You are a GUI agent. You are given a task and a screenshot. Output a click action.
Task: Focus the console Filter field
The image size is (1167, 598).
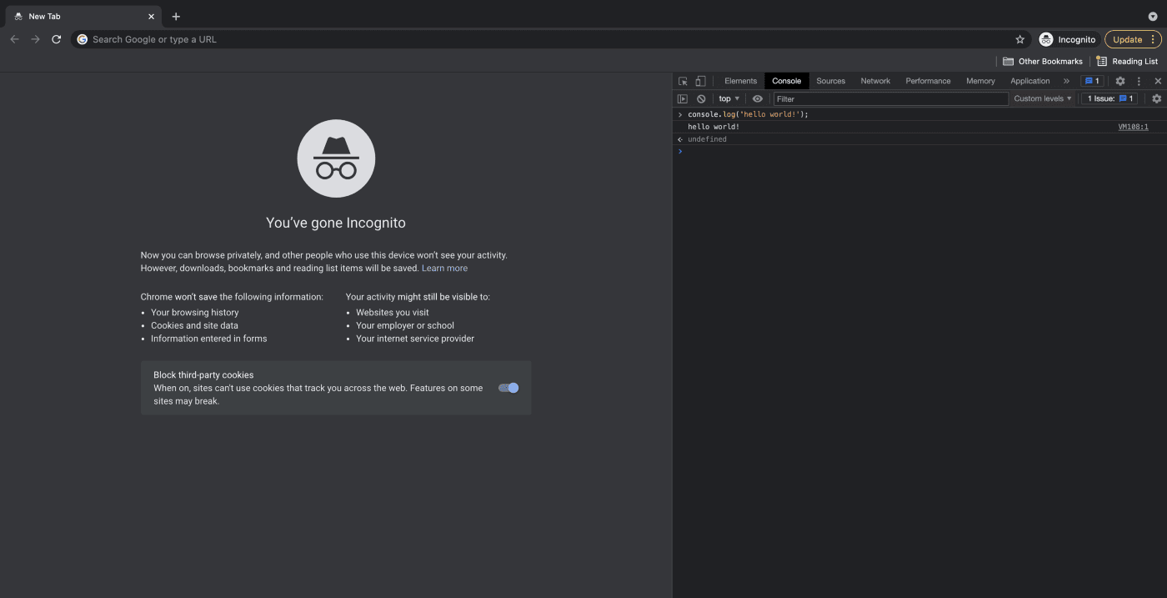click(x=890, y=98)
